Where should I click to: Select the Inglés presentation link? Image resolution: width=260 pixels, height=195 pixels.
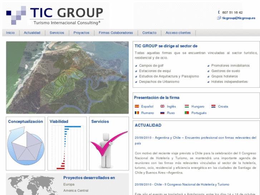(x=171, y=106)
